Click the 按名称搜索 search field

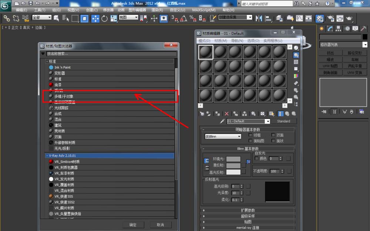pos(111,54)
